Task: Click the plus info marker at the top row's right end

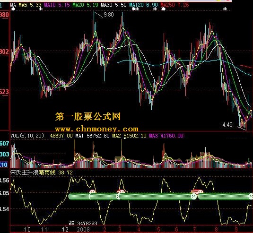Action: (x=225, y=9)
